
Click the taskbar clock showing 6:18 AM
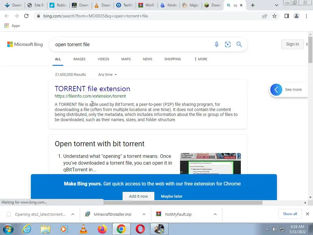click(x=297, y=229)
